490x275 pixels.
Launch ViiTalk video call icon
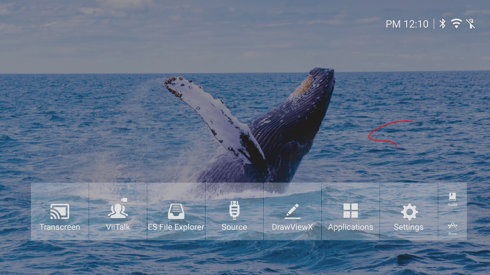click(x=118, y=211)
